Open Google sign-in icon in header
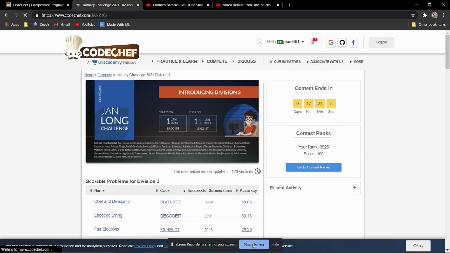 click(x=331, y=43)
